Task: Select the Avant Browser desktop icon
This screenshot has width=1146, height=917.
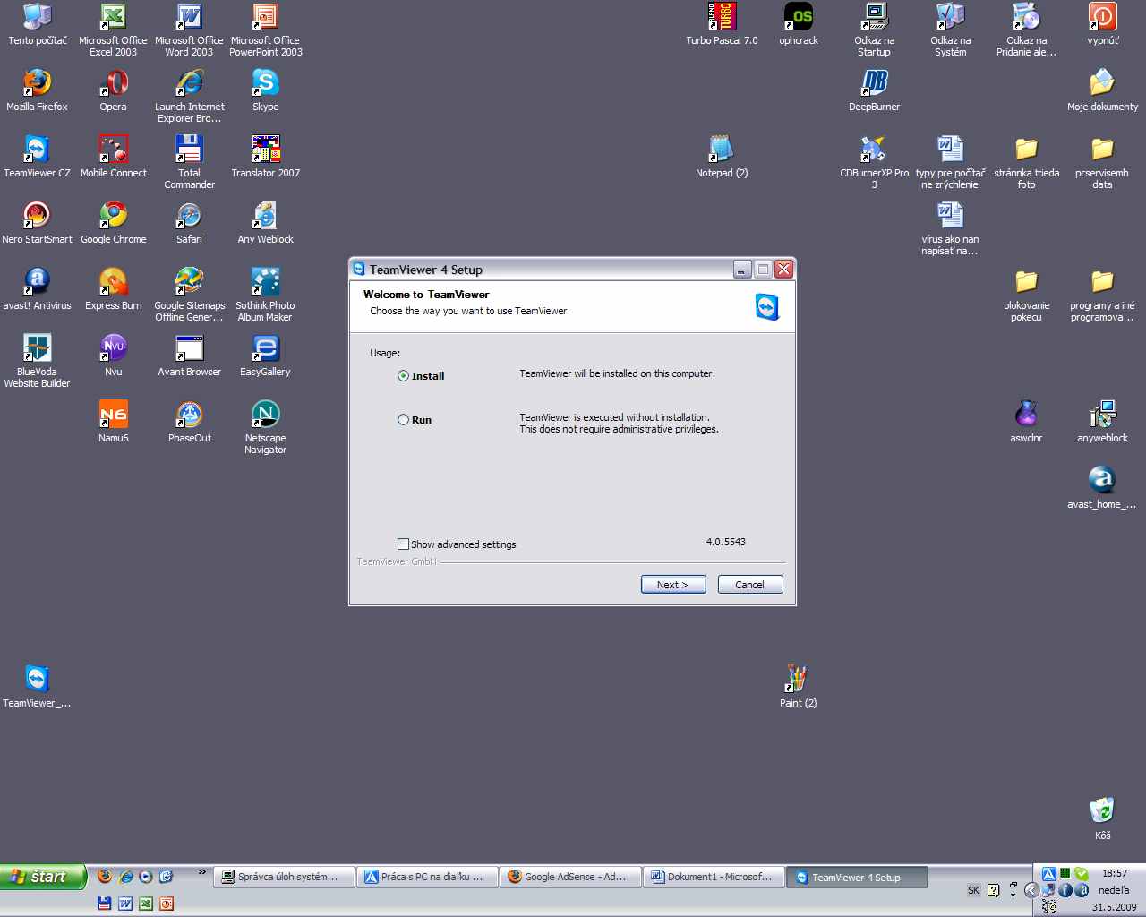Action: point(189,356)
